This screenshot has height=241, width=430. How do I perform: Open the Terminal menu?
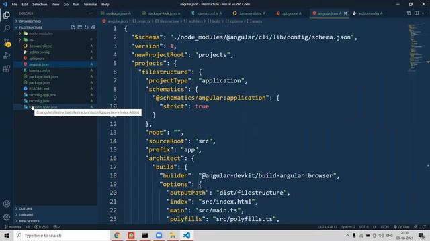90,4
